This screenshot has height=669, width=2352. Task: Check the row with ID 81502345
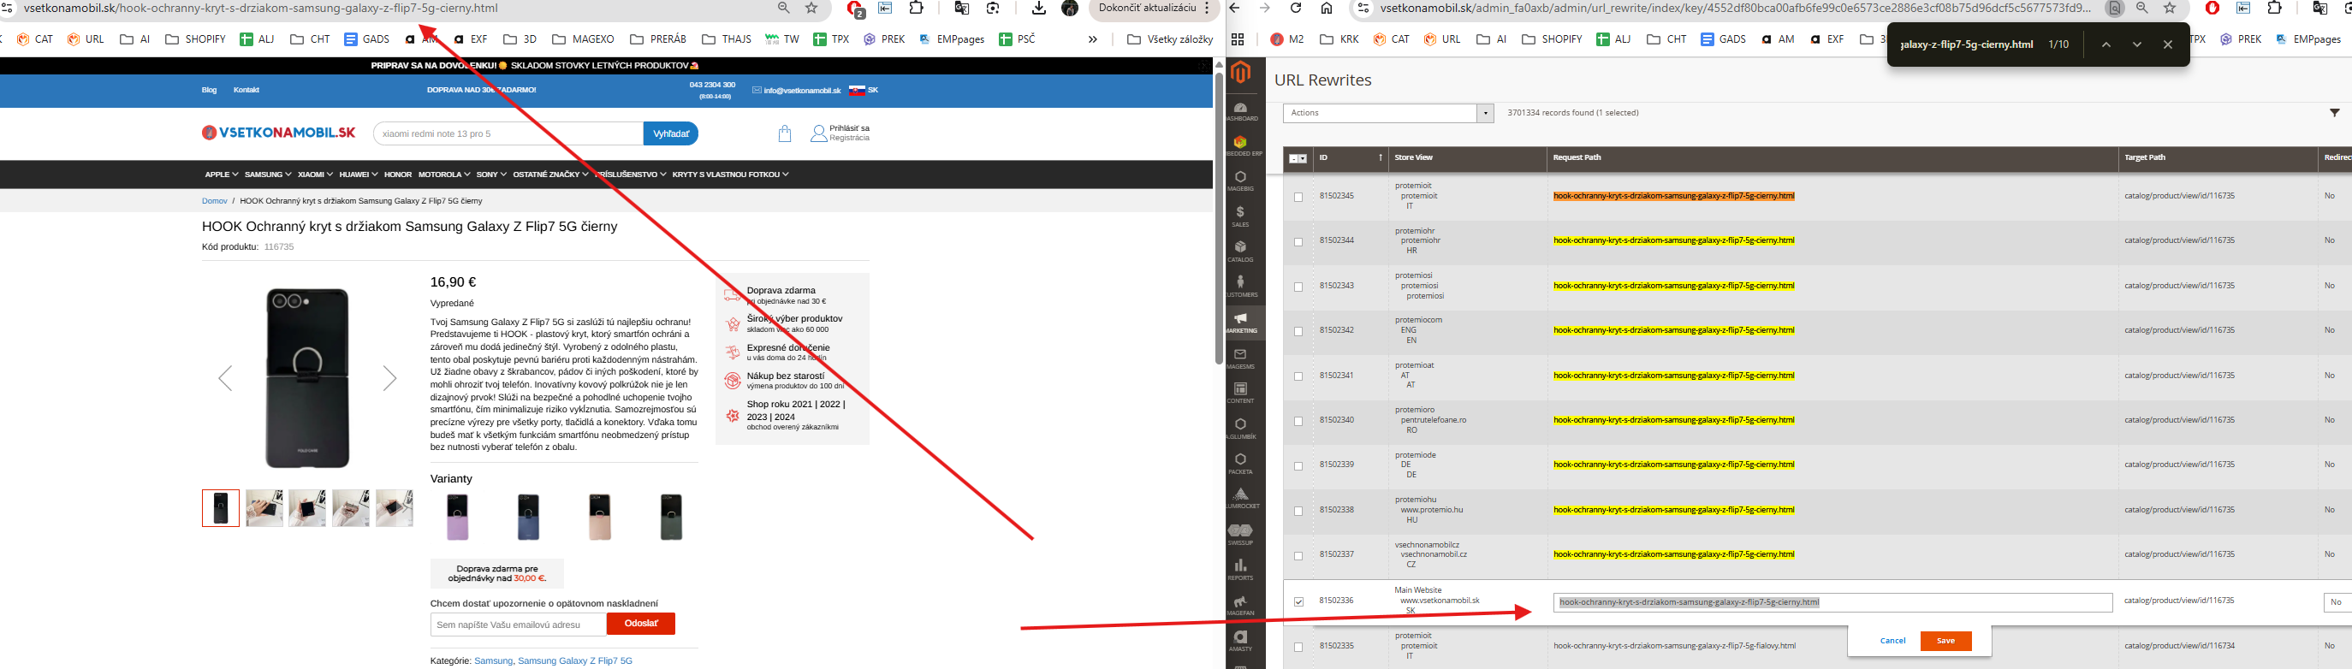pos(1298,197)
